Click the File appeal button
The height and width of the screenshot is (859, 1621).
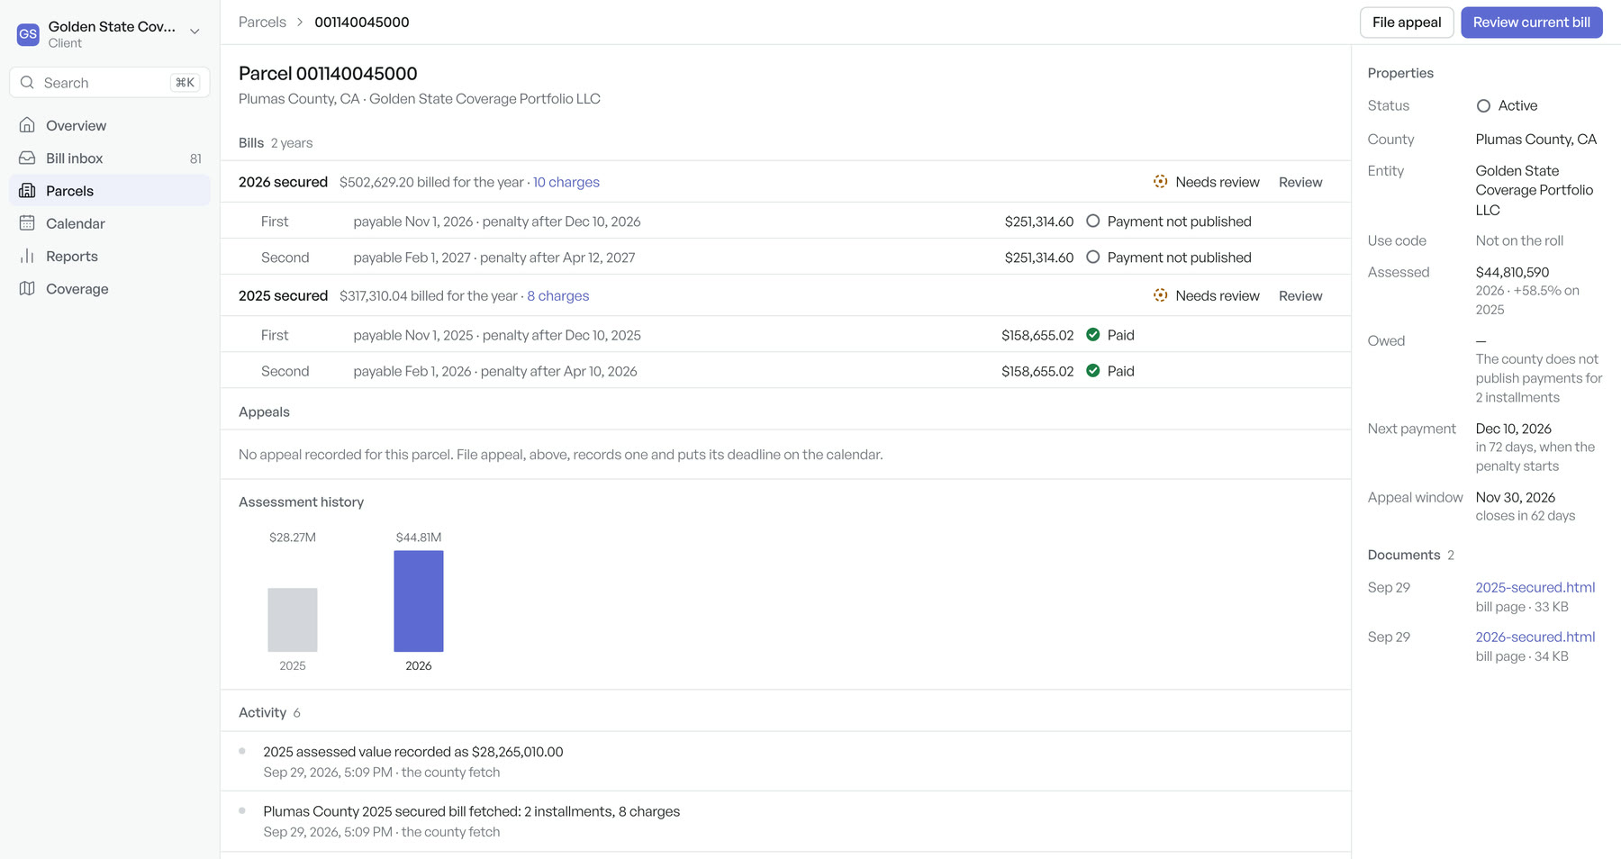coord(1406,23)
